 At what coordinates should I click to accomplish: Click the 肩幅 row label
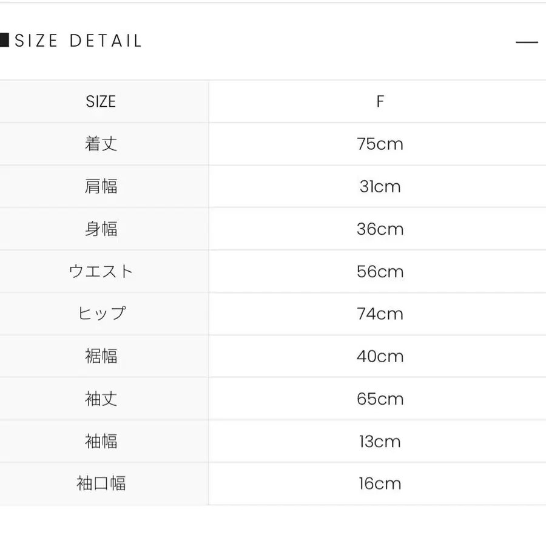pos(101,186)
